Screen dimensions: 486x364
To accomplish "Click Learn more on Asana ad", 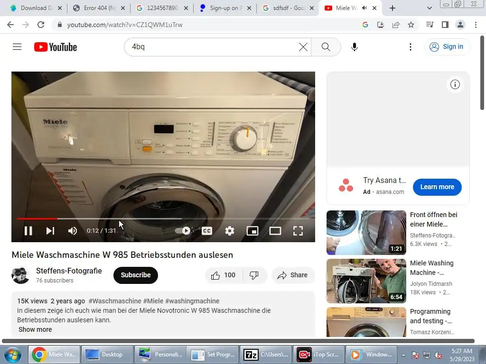I will coord(437,187).
